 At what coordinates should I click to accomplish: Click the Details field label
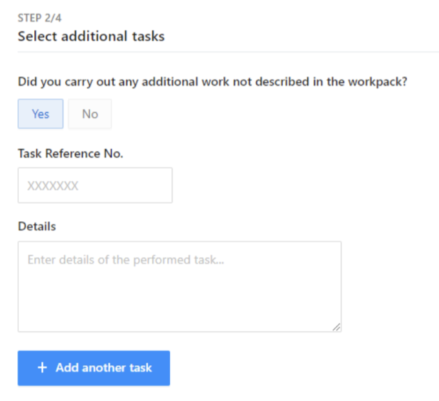click(37, 226)
